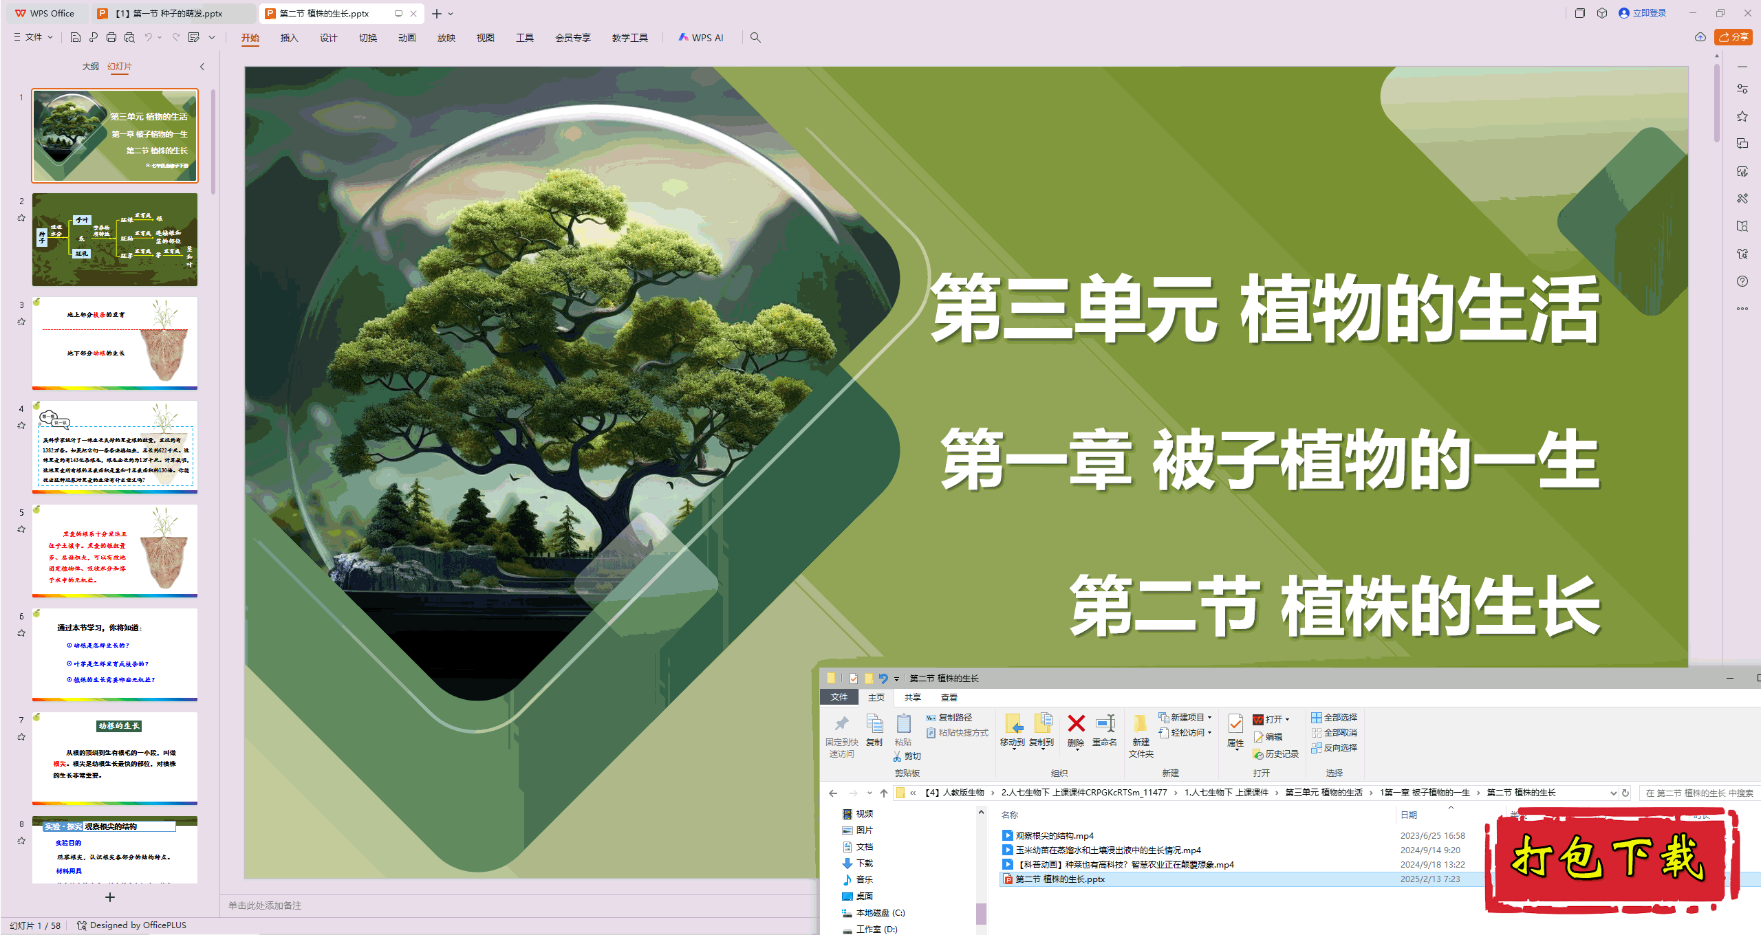
Task: Toggle the star marker on slide 6
Action: 21,633
